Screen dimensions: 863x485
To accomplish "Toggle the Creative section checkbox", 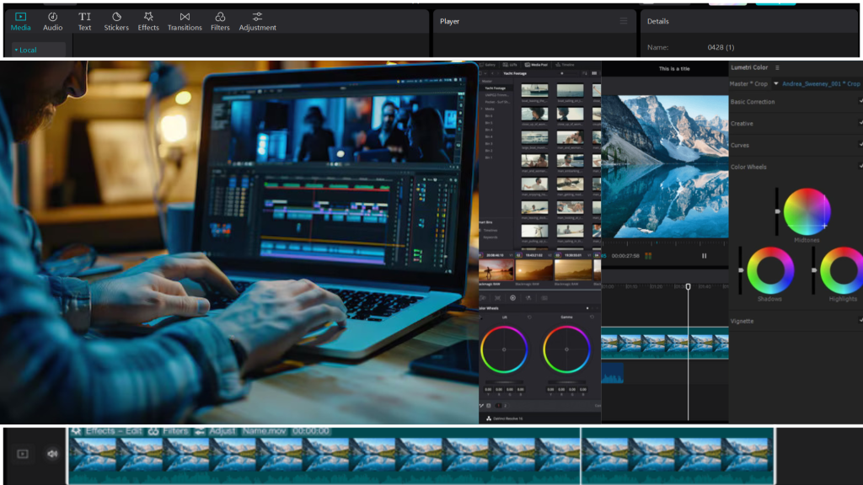I will point(860,123).
